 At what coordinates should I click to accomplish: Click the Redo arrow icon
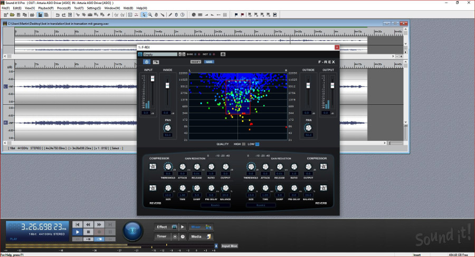pos(64,15)
